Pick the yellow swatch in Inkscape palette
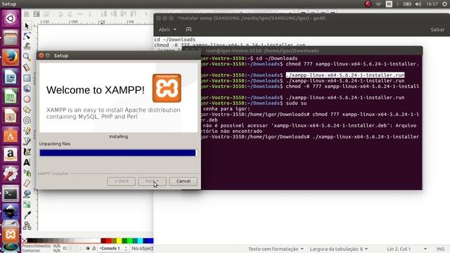The width and height of the screenshot is (450, 253). pos(119,240)
